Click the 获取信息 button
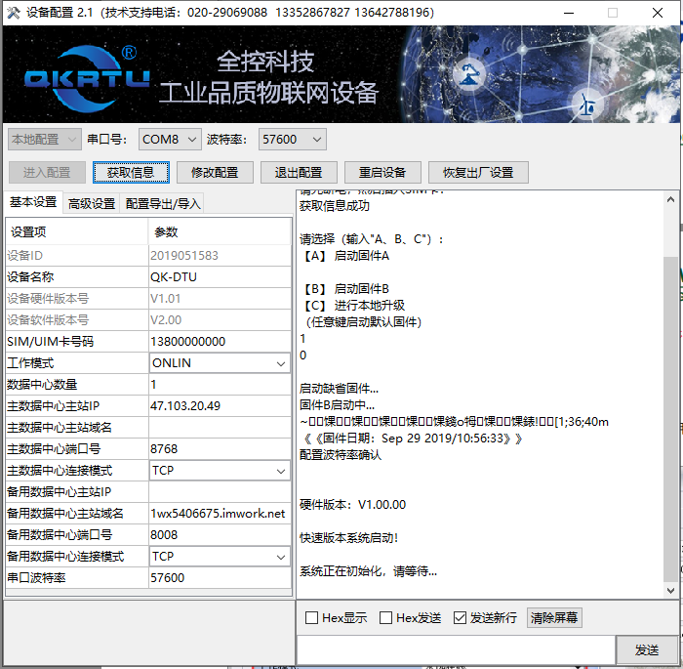 click(131, 173)
